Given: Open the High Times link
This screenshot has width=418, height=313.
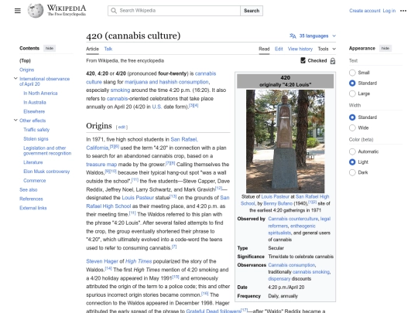Looking at the screenshot, I should pyautogui.click(x=139, y=261).
